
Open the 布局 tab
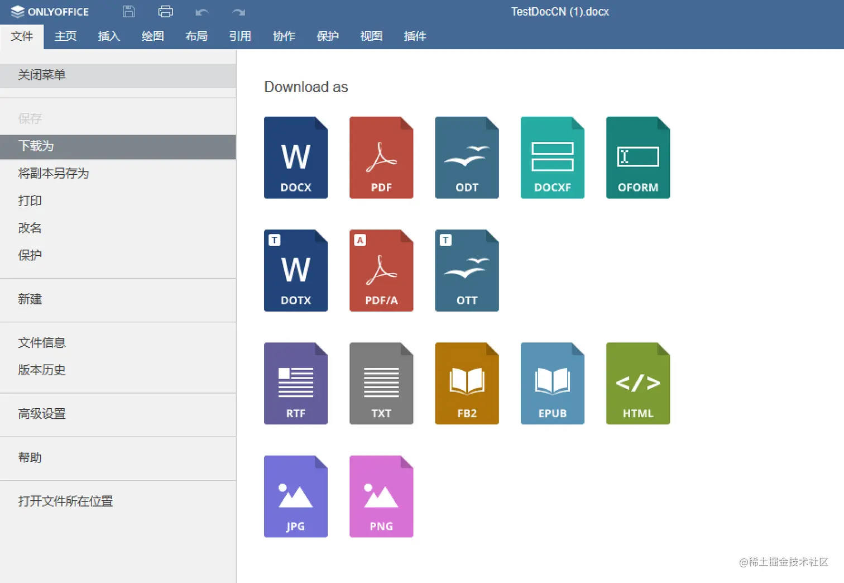click(196, 36)
